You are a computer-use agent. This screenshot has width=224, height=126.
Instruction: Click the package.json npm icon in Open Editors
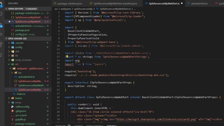[13, 30]
